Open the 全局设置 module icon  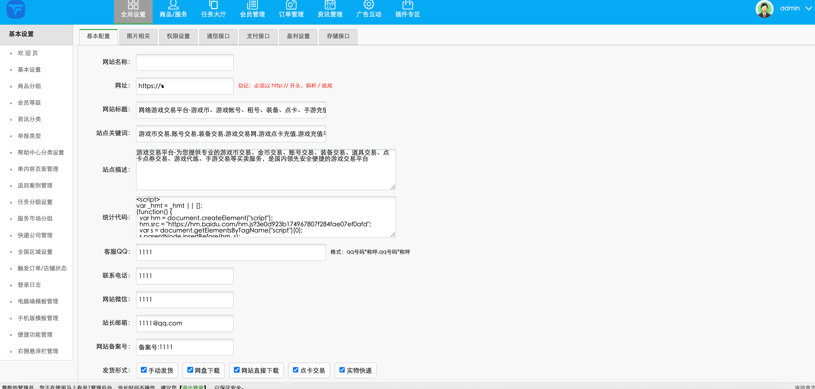(133, 8)
